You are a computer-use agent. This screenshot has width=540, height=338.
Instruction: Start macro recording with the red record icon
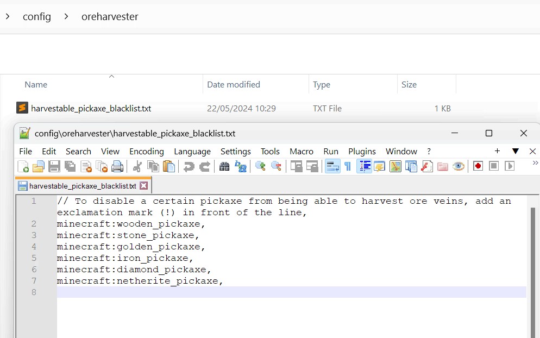pyautogui.click(x=478, y=166)
